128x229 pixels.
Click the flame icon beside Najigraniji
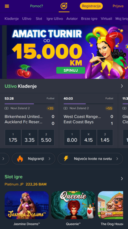tap(20, 159)
